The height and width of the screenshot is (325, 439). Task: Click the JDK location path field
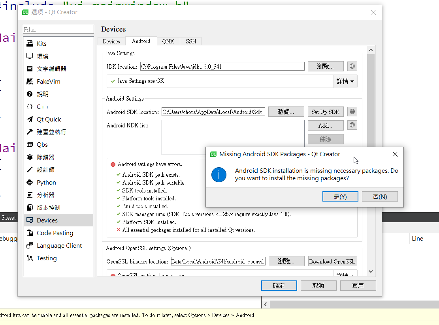(222, 67)
